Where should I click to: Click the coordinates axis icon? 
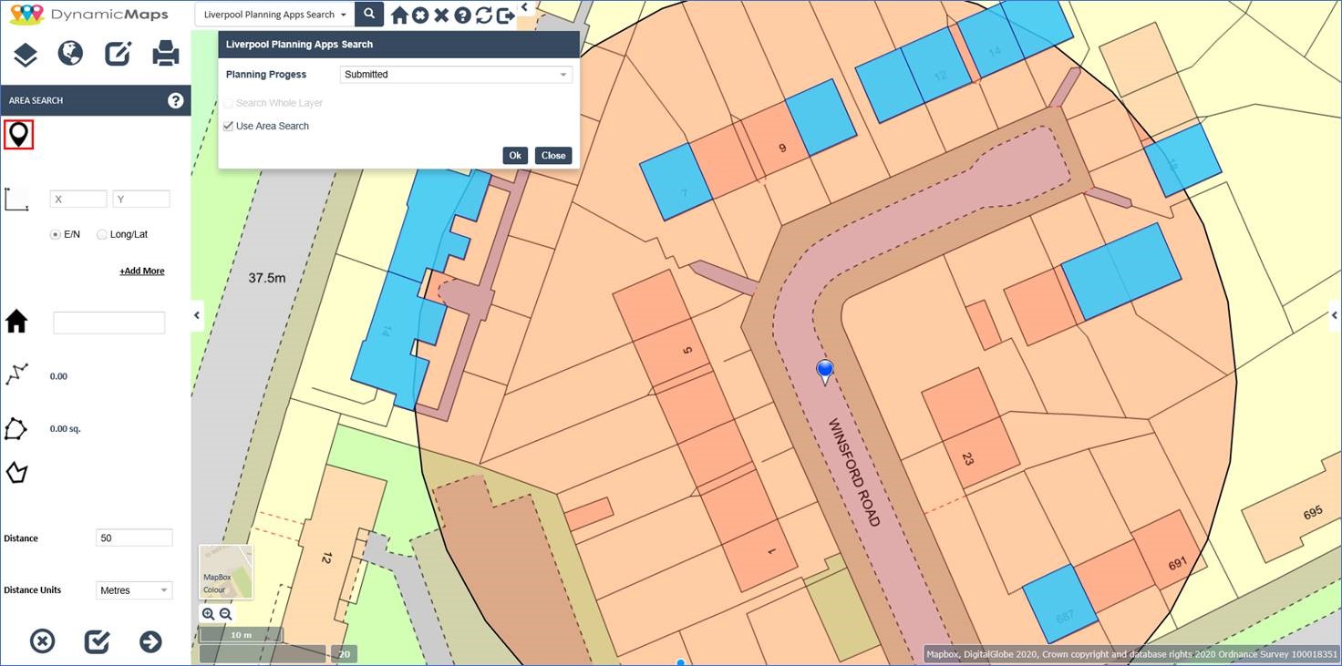pyautogui.click(x=16, y=199)
